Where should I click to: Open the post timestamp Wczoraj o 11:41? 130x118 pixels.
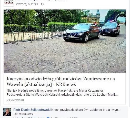[x=27, y=4]
